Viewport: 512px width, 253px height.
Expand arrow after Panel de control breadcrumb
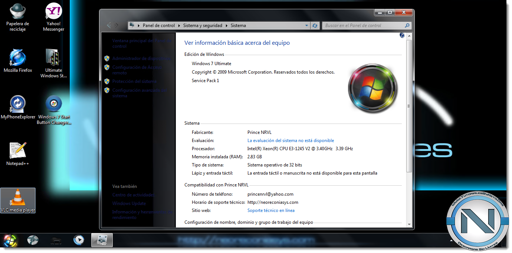(x=179, y=26)
